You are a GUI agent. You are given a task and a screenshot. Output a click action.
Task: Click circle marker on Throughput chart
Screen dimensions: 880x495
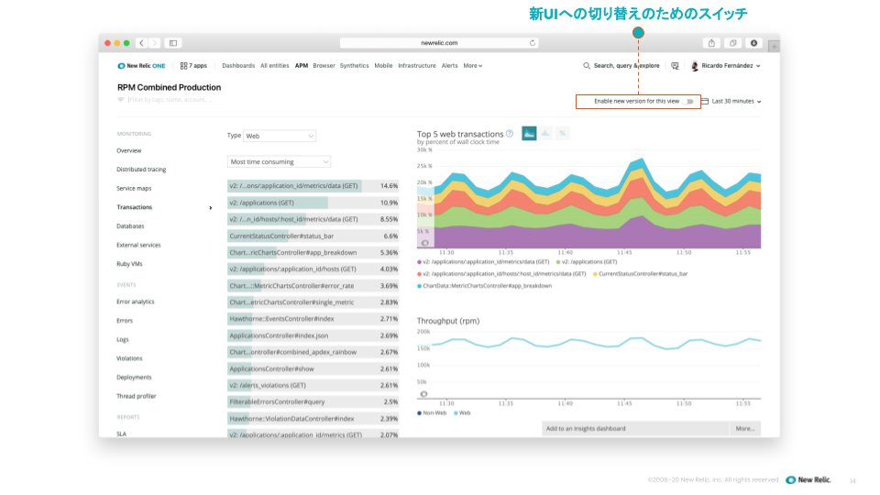tap(423, 394)
